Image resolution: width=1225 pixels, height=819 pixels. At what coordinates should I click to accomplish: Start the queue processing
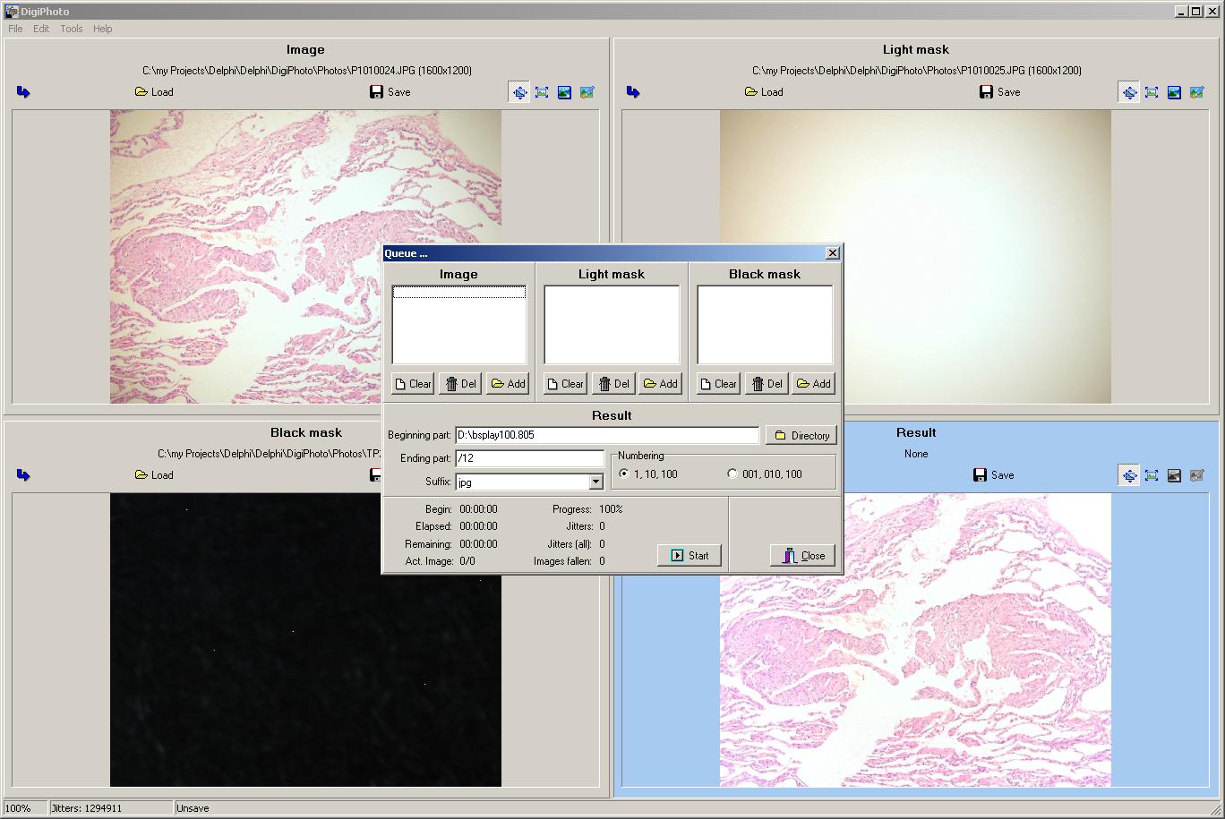click(x=690, y=556)
